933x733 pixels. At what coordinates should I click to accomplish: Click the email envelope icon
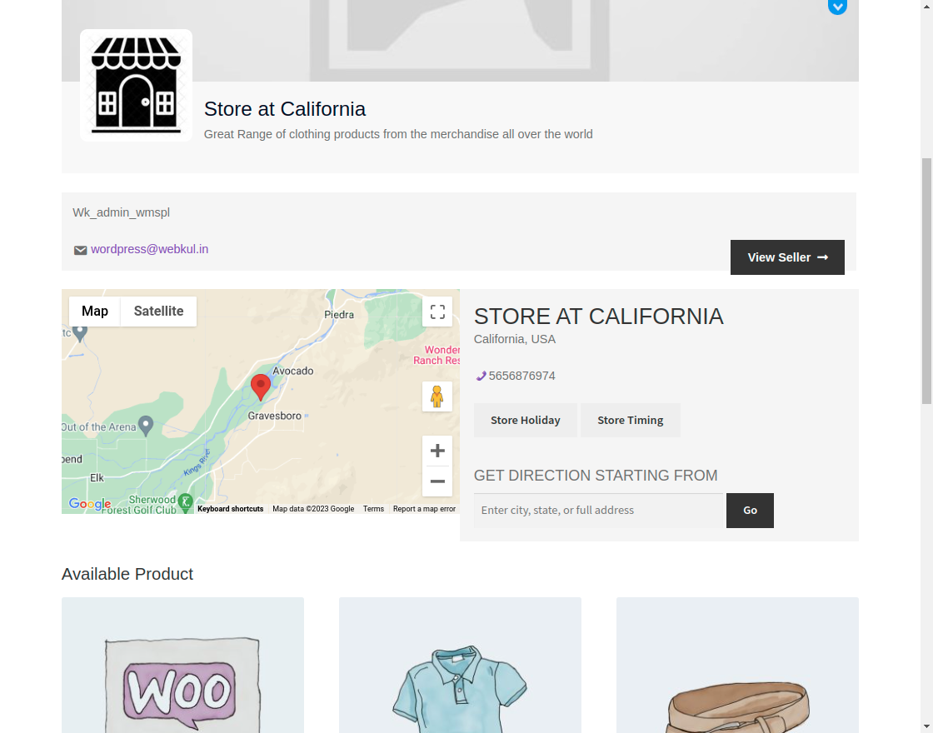pyautogui.click(x=80, y=250)
